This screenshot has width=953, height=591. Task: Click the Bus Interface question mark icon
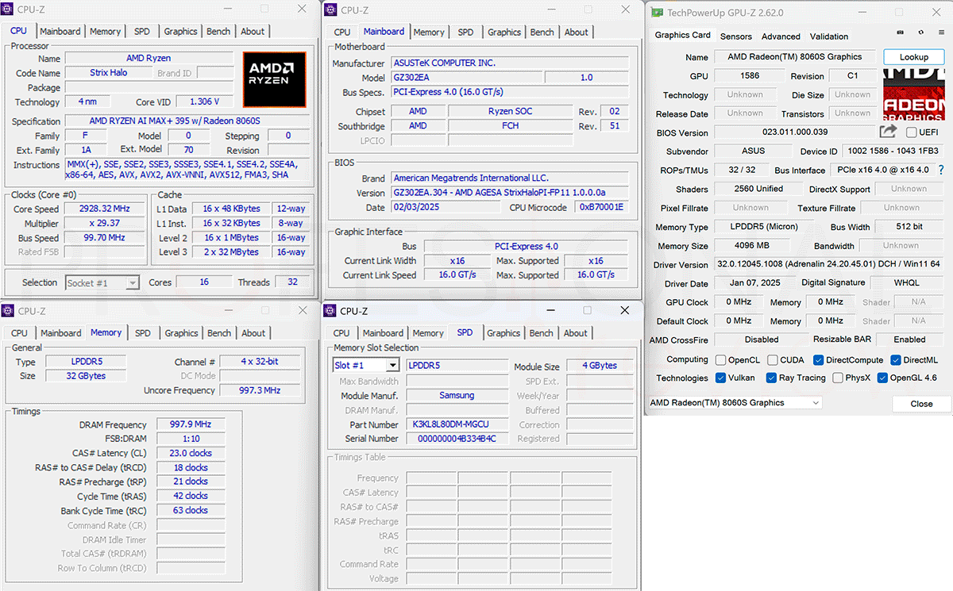point(941,170)
